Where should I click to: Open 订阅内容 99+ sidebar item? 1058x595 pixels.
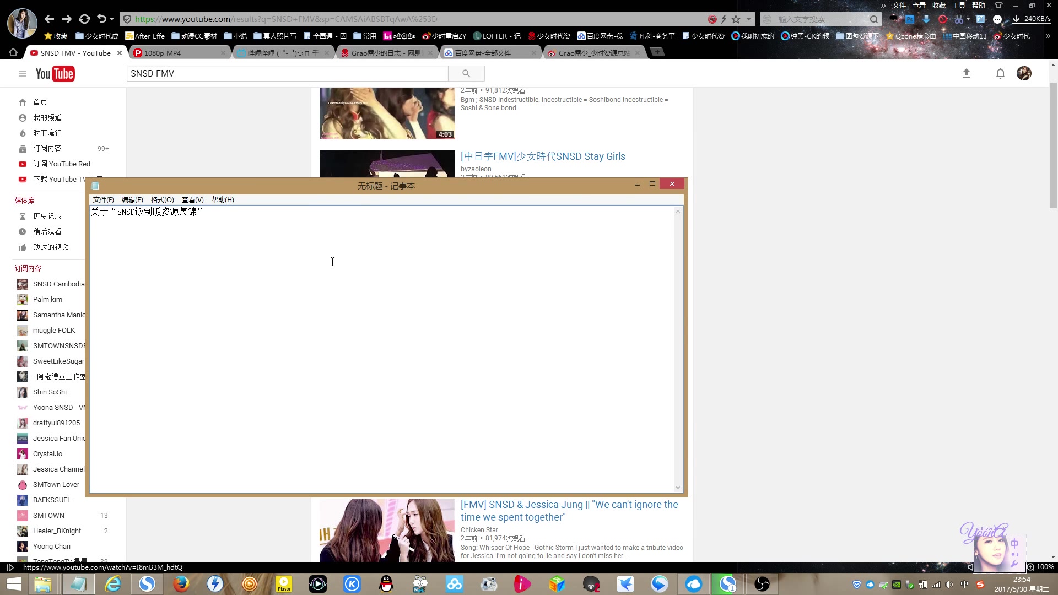(63, 148)
